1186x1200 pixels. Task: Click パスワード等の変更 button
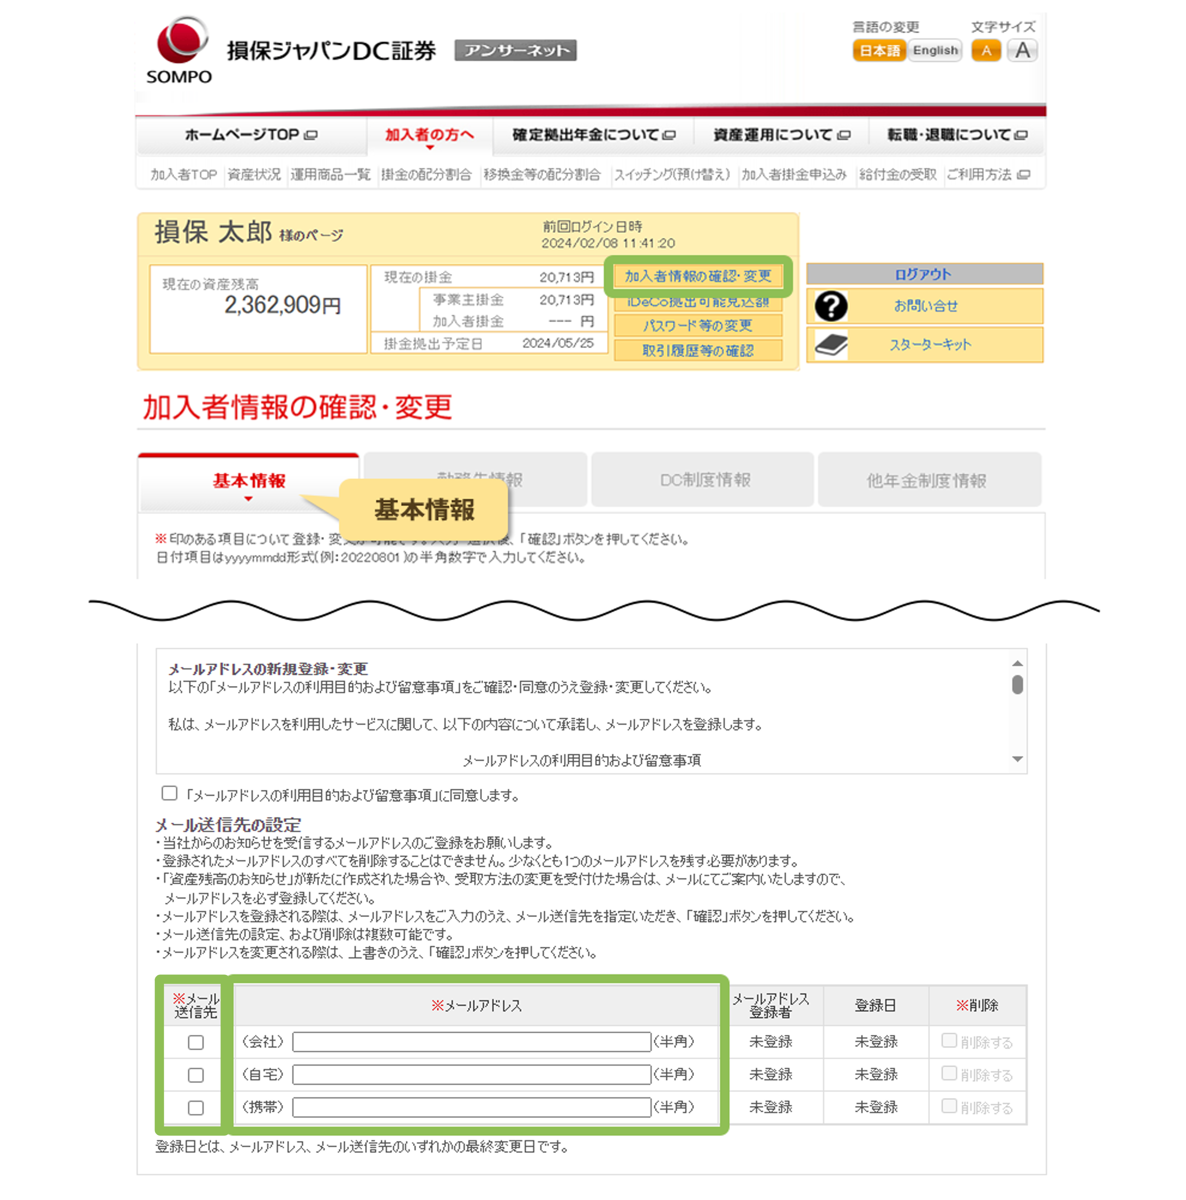698,326
